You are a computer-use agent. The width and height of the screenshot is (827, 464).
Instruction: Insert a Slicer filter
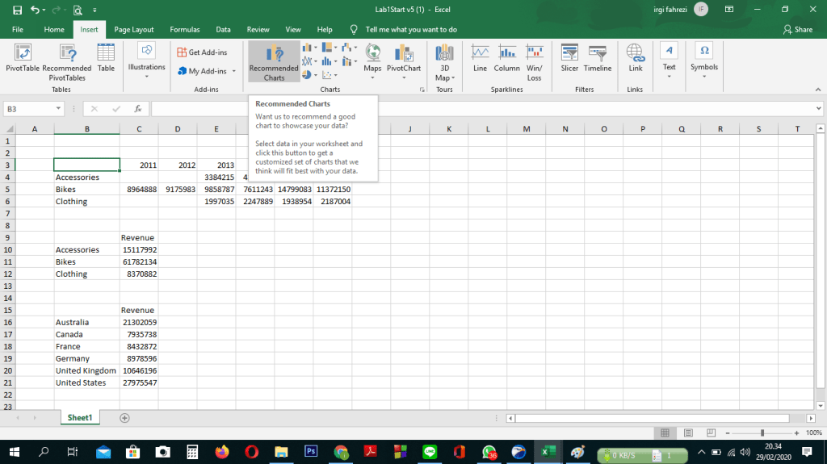pyautogui.click(x=570, y=59)
